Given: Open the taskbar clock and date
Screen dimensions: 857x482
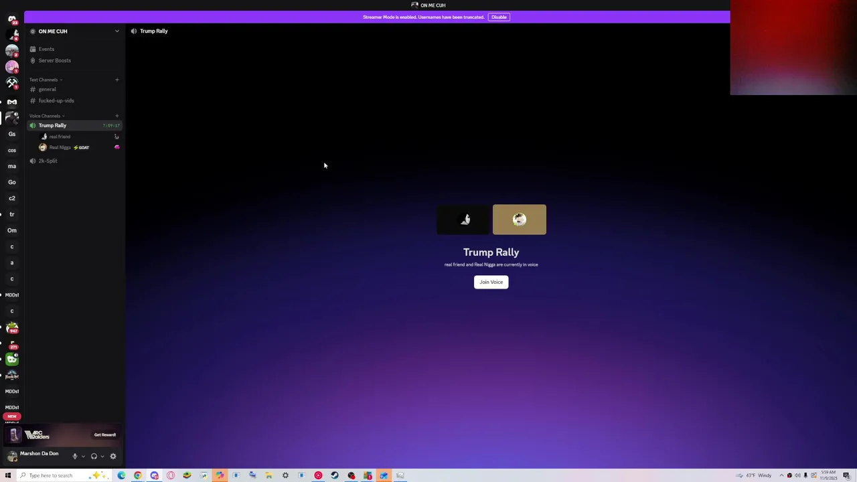Looking at the screenshot, I should 830,475.
